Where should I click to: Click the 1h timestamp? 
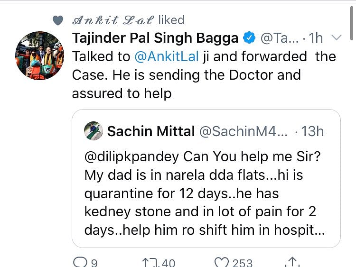pos(316,37)
